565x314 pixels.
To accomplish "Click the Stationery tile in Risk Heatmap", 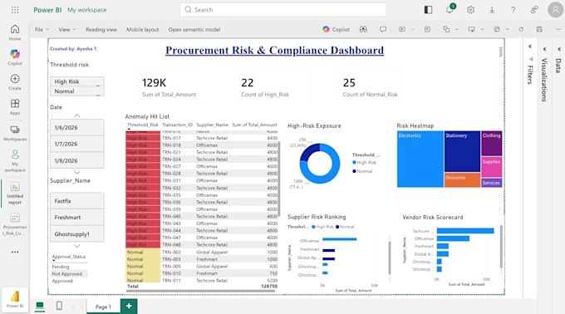I will [462, 151].
